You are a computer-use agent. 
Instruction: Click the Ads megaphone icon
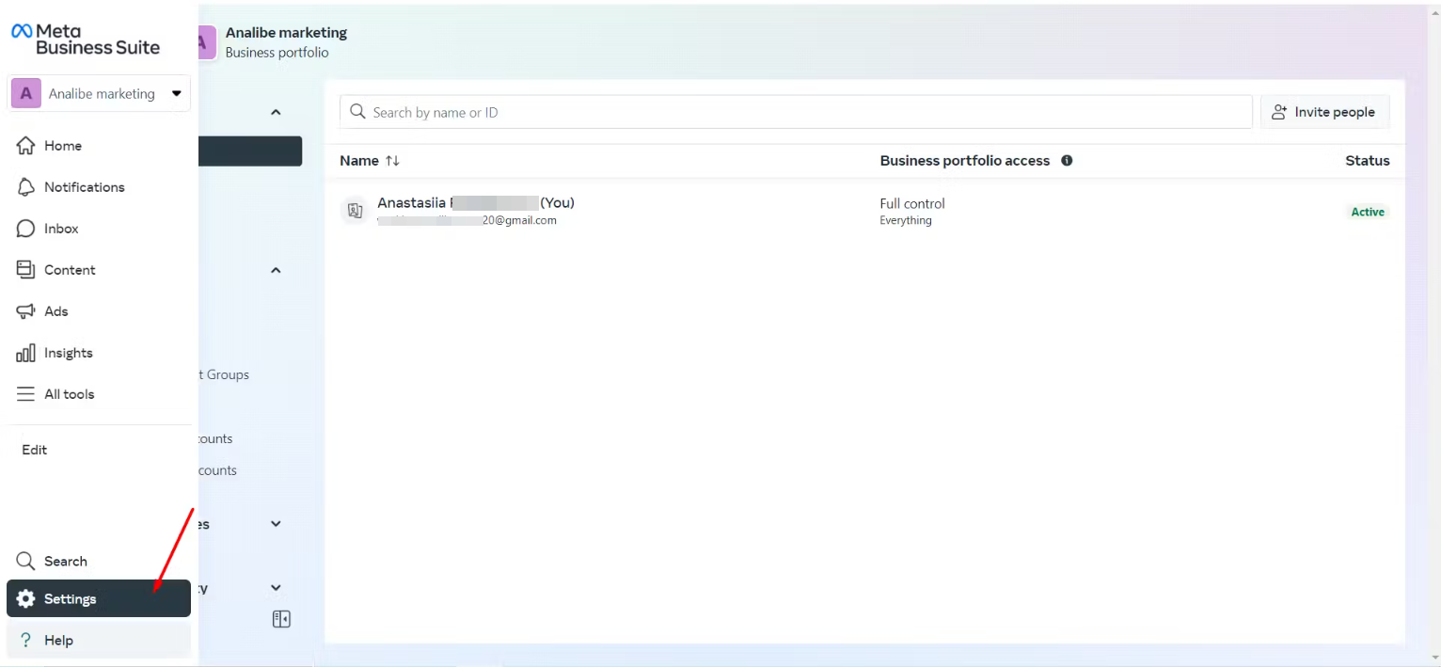pyautogui.click(x=25, y=311)
